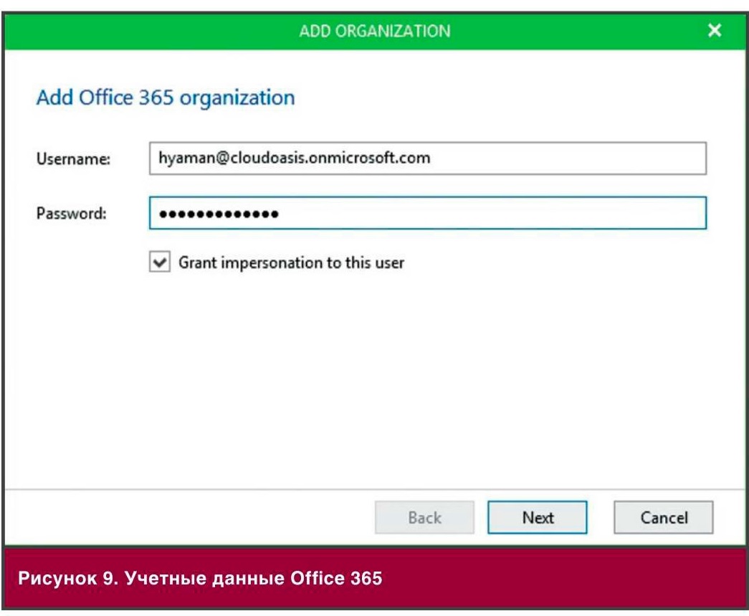Focus the Password input field
This screenshot has height=616, width=749.
[427, 213]
